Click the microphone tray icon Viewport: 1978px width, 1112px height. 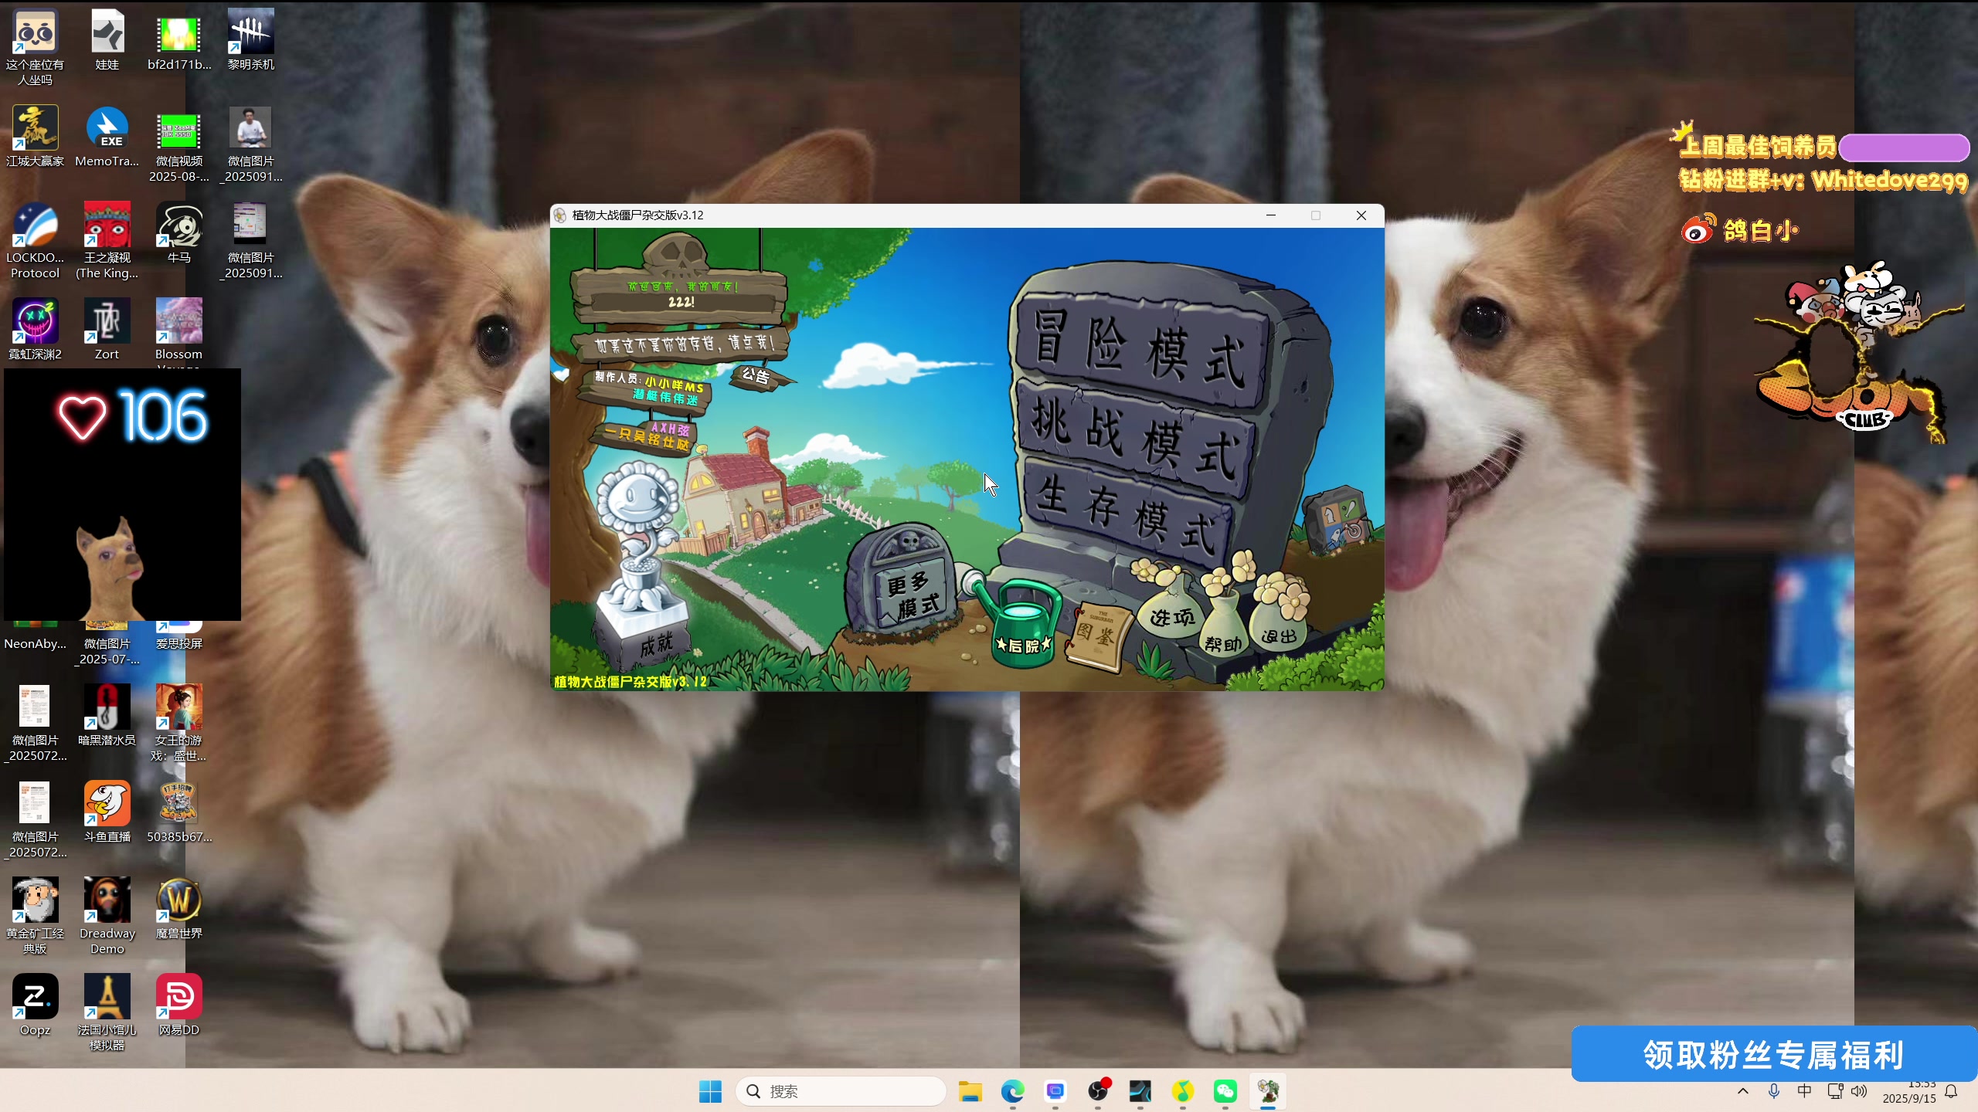tap(1774, 1091)
